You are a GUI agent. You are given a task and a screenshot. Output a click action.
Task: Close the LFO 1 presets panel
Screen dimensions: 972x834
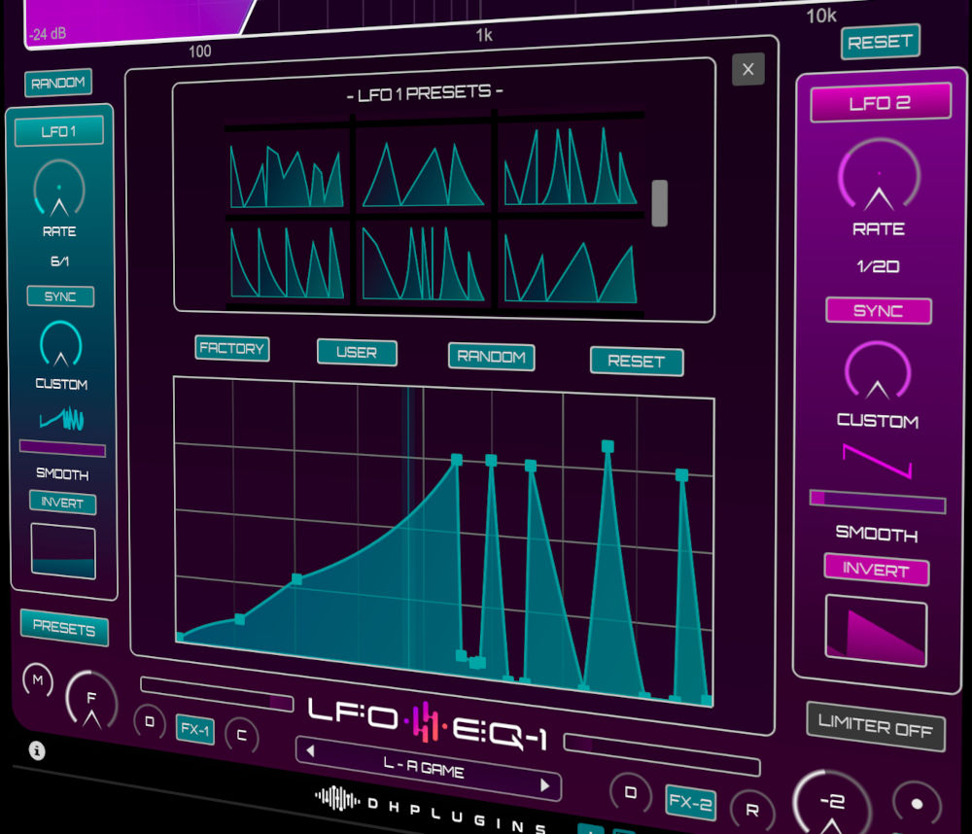(748, 69)
